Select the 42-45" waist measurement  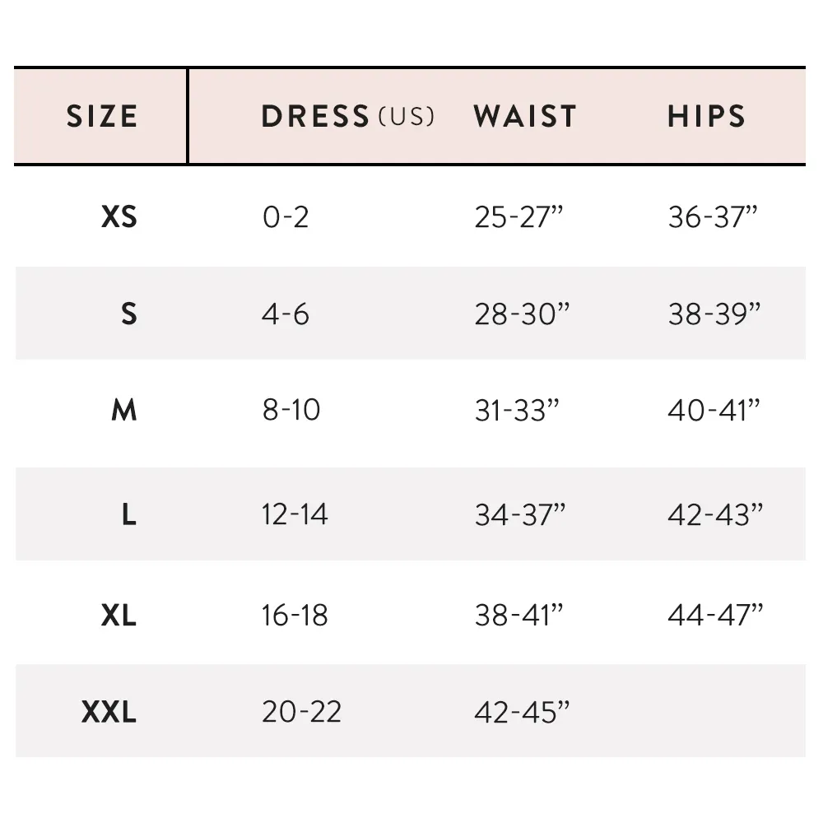(x=522, y=712)
